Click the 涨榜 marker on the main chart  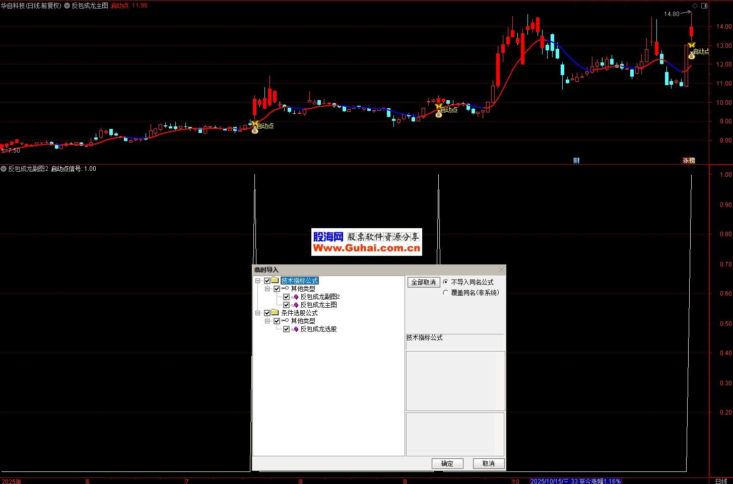(689, 161)
